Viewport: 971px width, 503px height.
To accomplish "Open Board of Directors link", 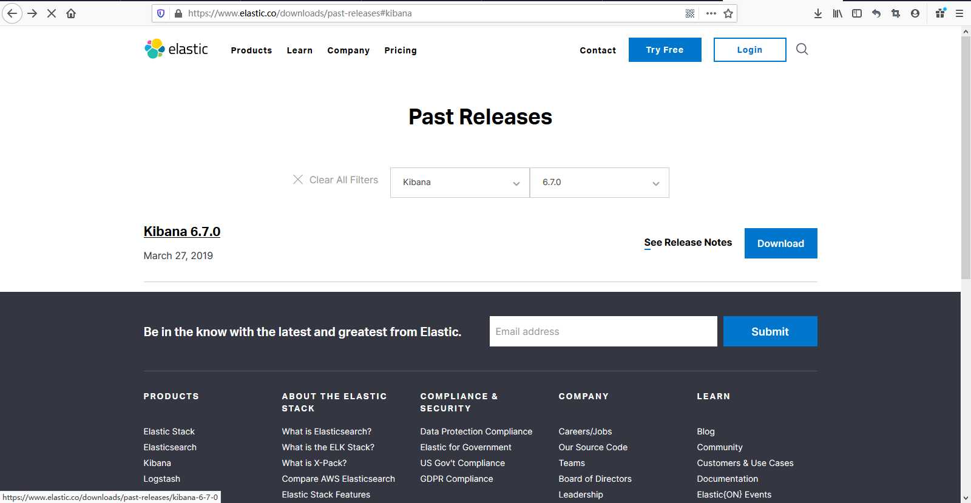I will coord(595,479).
